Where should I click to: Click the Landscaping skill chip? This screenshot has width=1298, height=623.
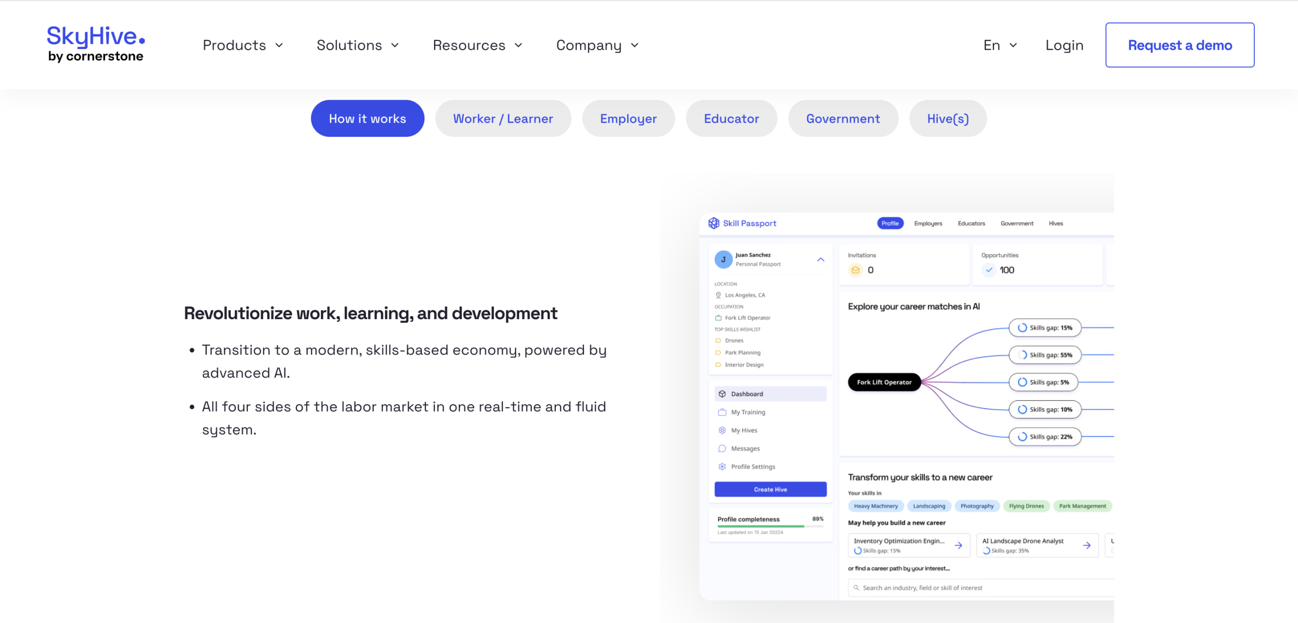929,506
